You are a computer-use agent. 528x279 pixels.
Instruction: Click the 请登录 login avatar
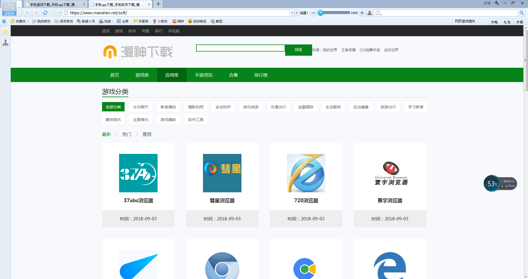9,8
